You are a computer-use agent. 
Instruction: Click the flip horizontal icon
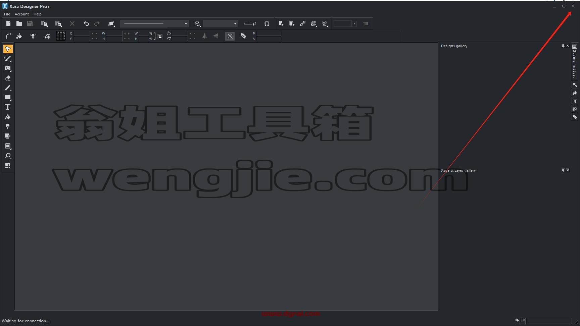point(204,36)
